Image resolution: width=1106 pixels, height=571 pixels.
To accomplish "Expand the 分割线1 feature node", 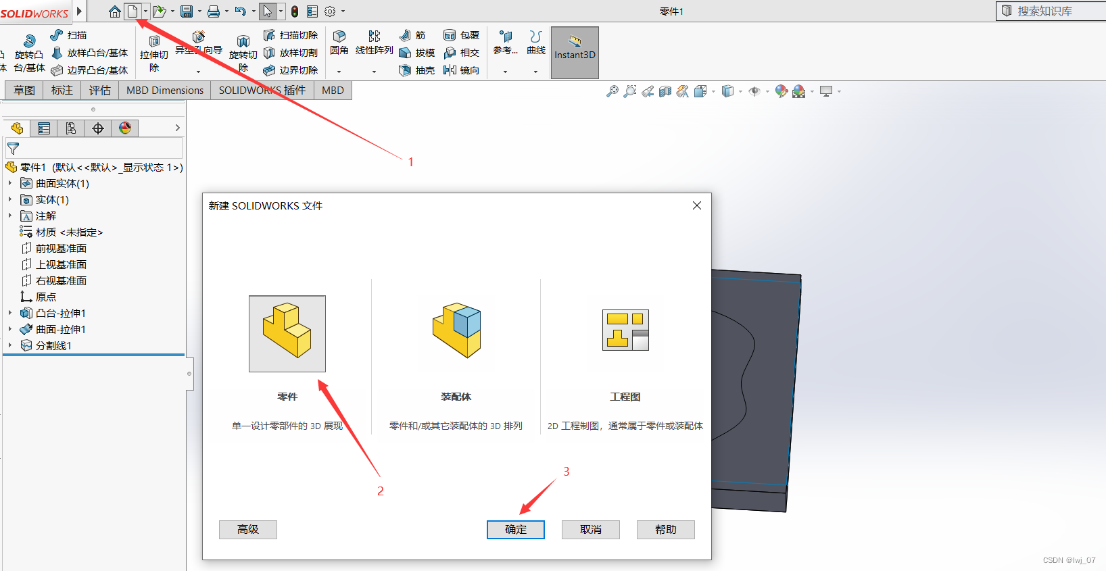I will pos(10,345).
